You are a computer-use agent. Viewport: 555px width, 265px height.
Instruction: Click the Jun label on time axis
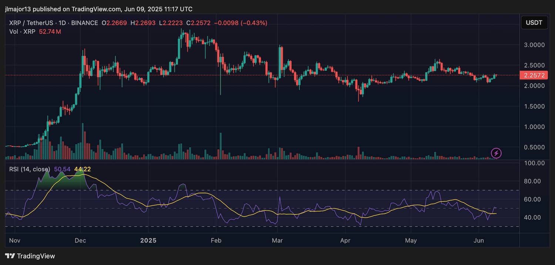click(x=478, y=241)
